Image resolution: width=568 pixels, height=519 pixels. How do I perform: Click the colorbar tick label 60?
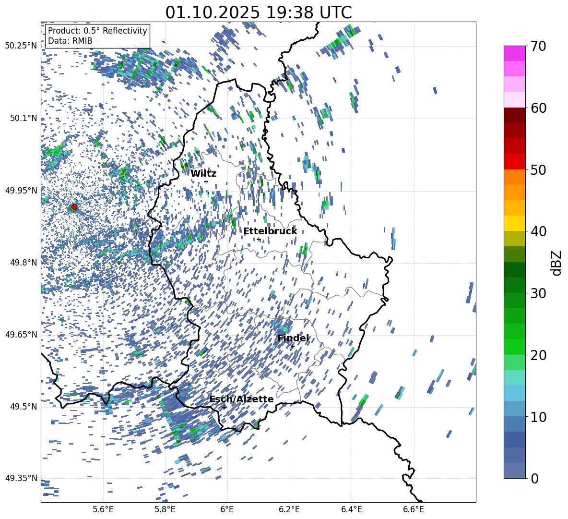point(538,108)
